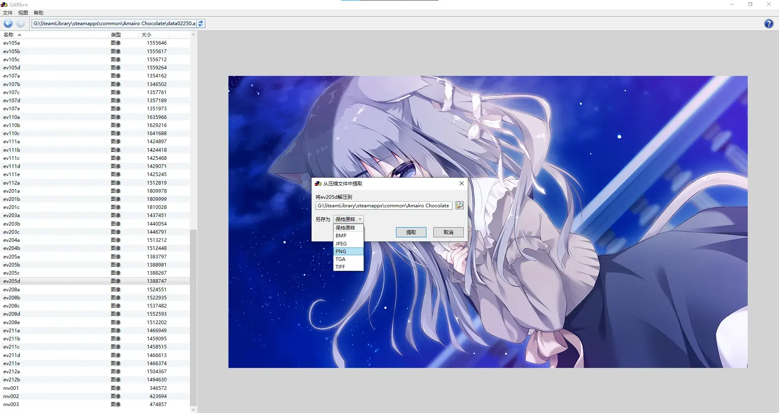Viewport: 779px width, 413px height.
Task: Close the extract dialog
Action: [461, 183]
